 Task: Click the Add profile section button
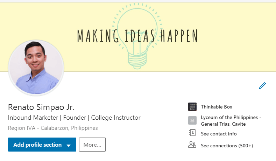tap(42, 145)
